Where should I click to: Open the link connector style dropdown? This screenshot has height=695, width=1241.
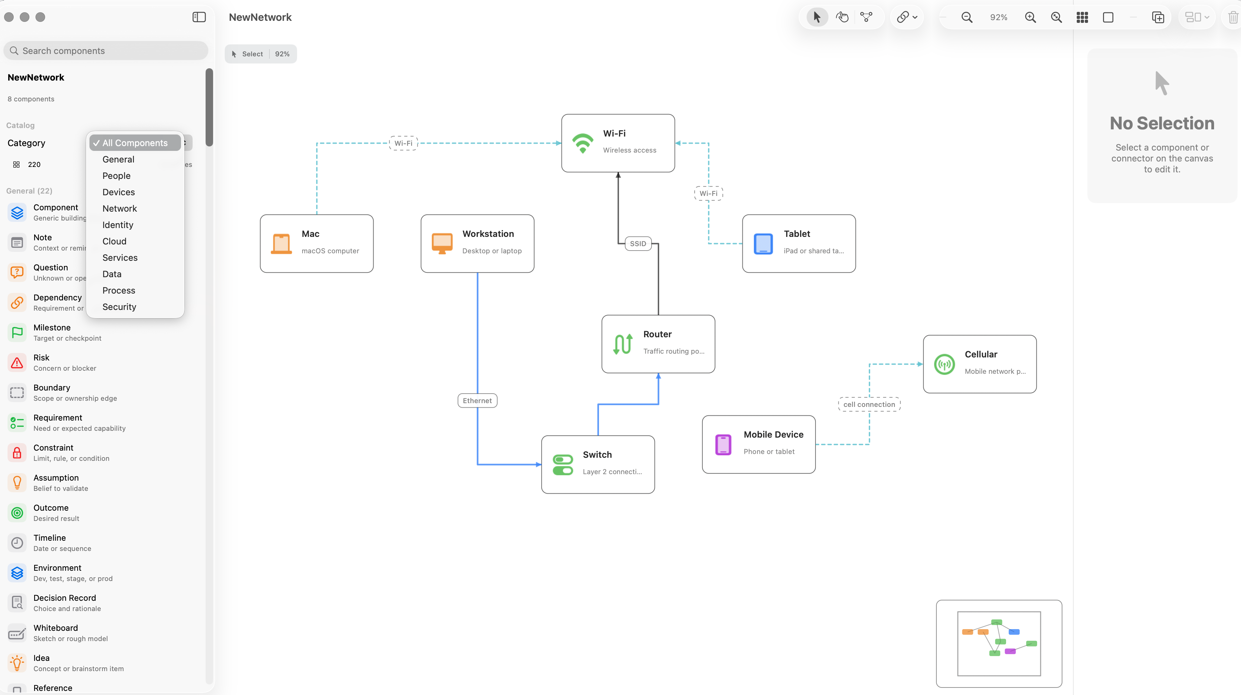click(907, 17)
